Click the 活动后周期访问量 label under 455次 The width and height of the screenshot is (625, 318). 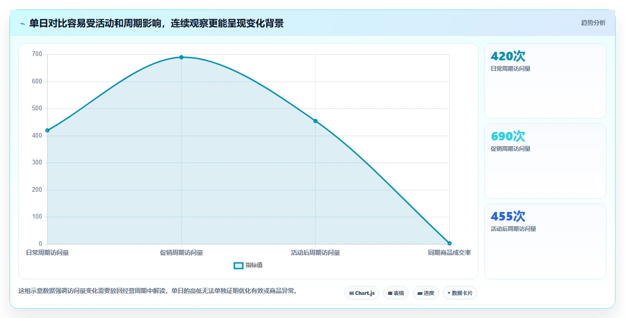[513, 229]
